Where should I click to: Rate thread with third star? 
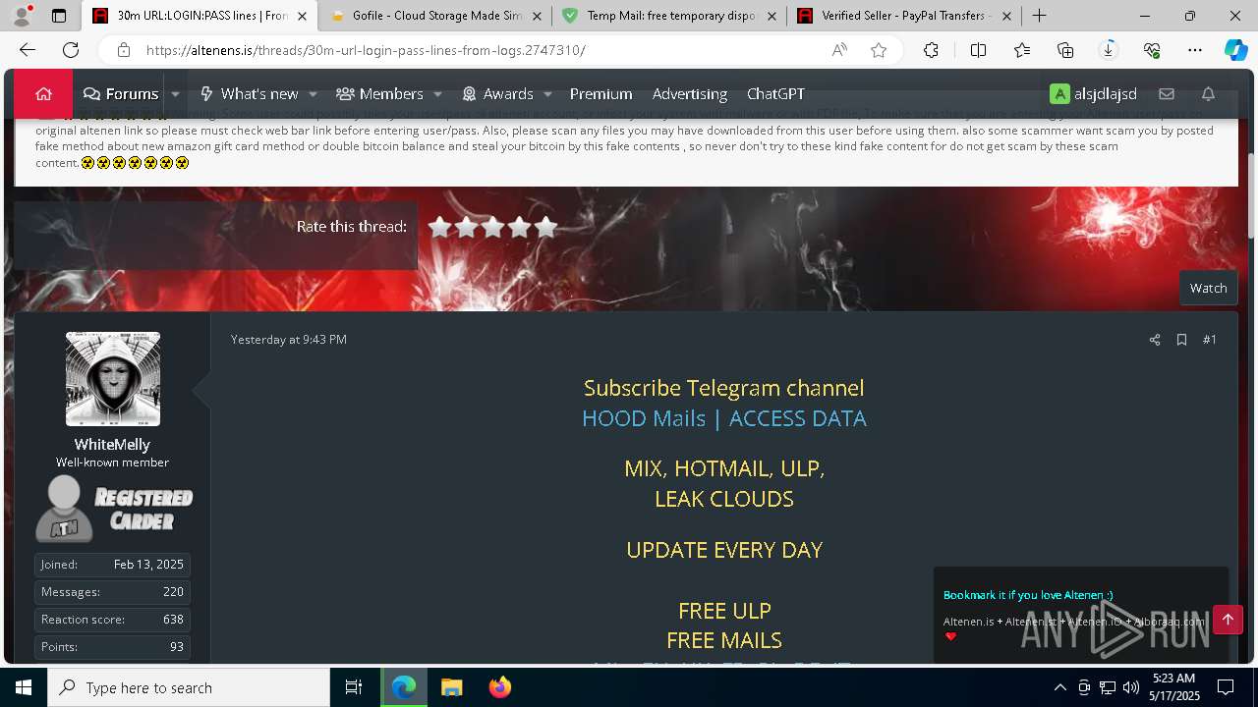click(492, 227)
